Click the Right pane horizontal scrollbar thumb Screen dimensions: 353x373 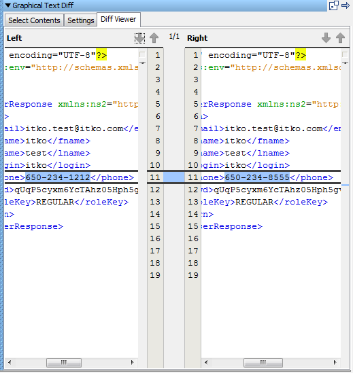(263, 363)
